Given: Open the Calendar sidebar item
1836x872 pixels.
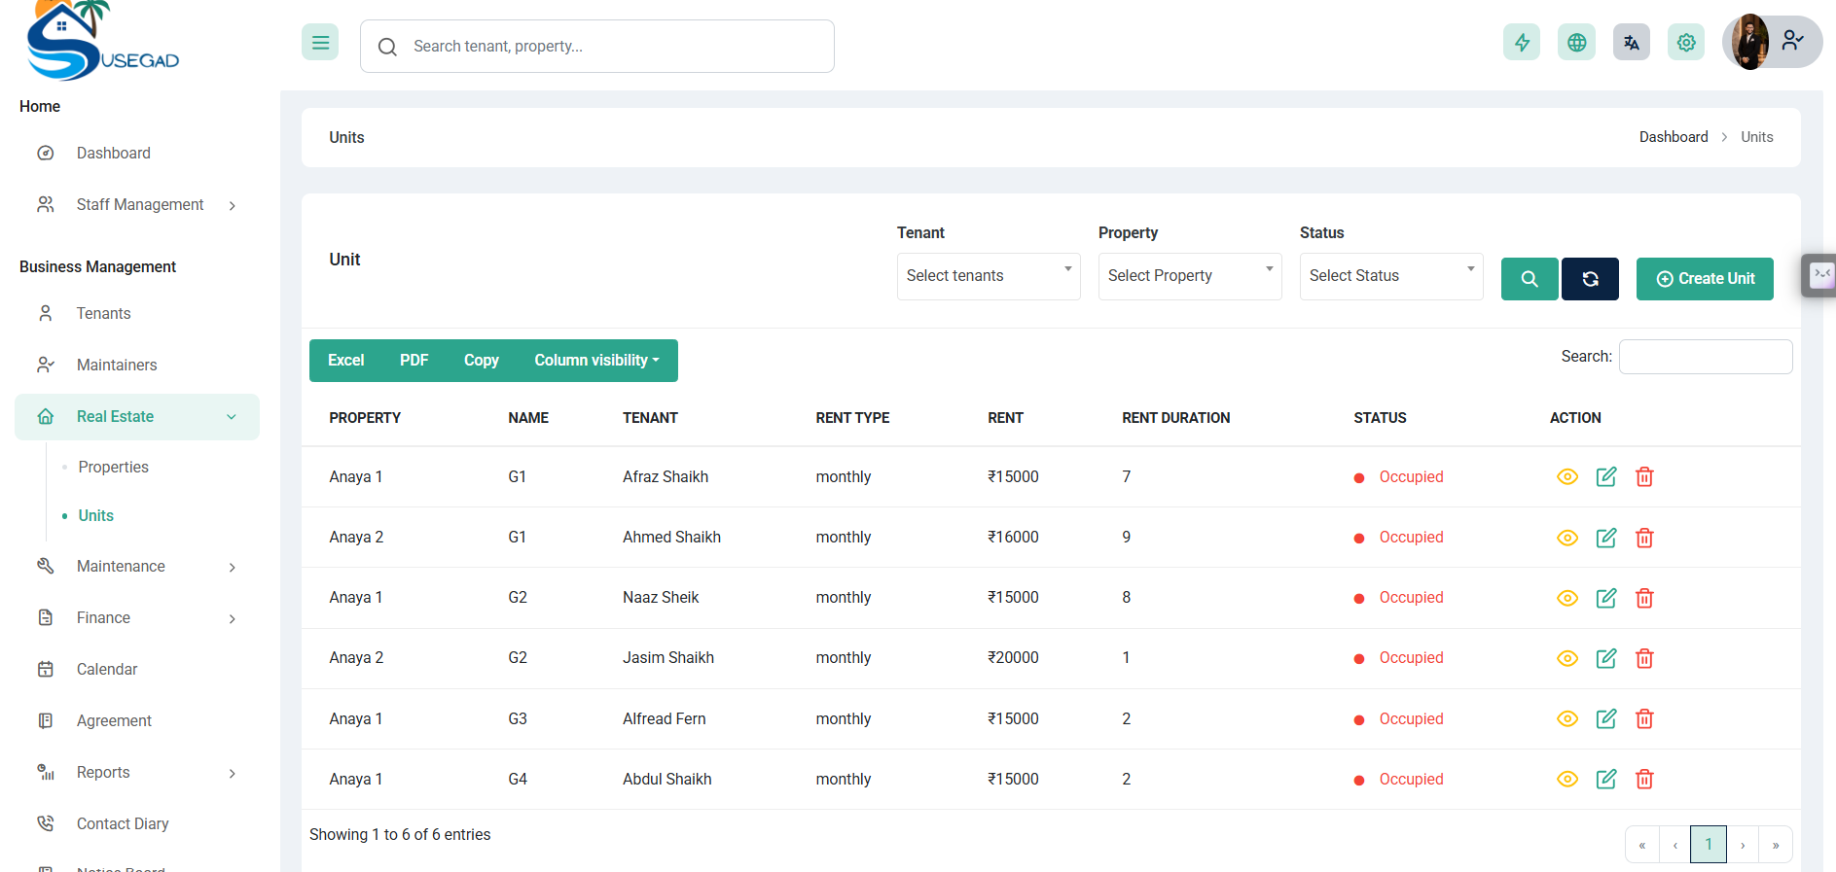Looking at the screenshot, I should (x=137, y=670).
